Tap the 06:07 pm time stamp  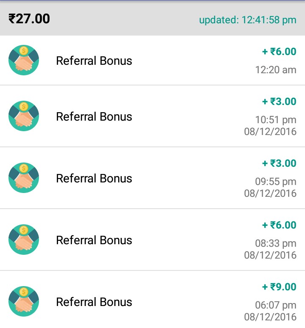(275, 305)
